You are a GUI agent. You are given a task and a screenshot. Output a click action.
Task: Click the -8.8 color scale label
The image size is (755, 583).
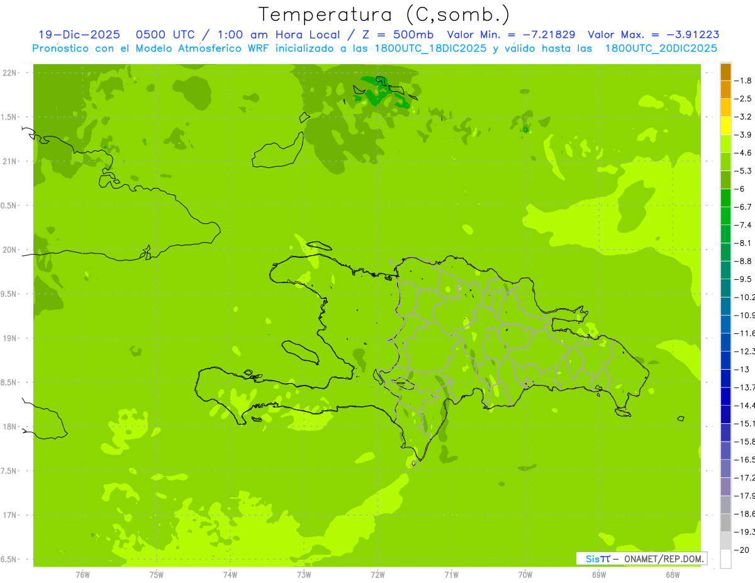click(743, 261)
